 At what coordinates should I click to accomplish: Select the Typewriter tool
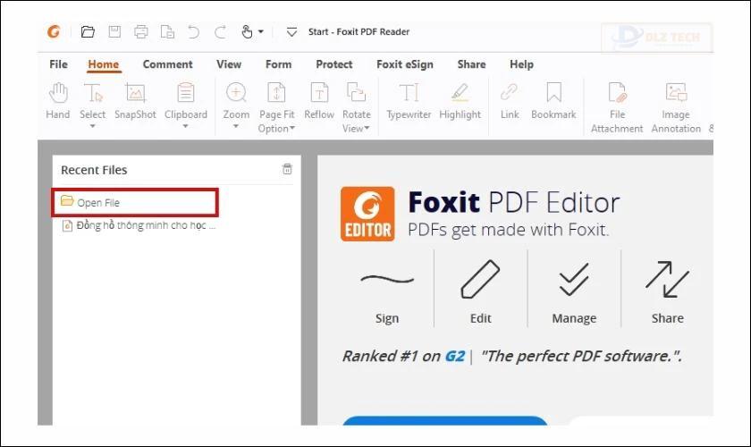pos(409,101)
